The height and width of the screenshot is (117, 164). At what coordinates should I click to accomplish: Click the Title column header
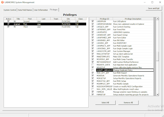[18, 19]
